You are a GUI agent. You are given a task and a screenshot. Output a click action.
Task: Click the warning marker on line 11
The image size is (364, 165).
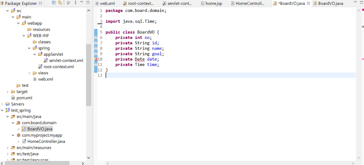96,65
